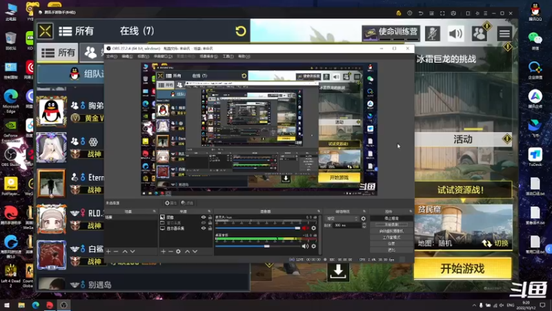Toggle visibility of 图像 source

pyautogui.click(x=204, y=217)
